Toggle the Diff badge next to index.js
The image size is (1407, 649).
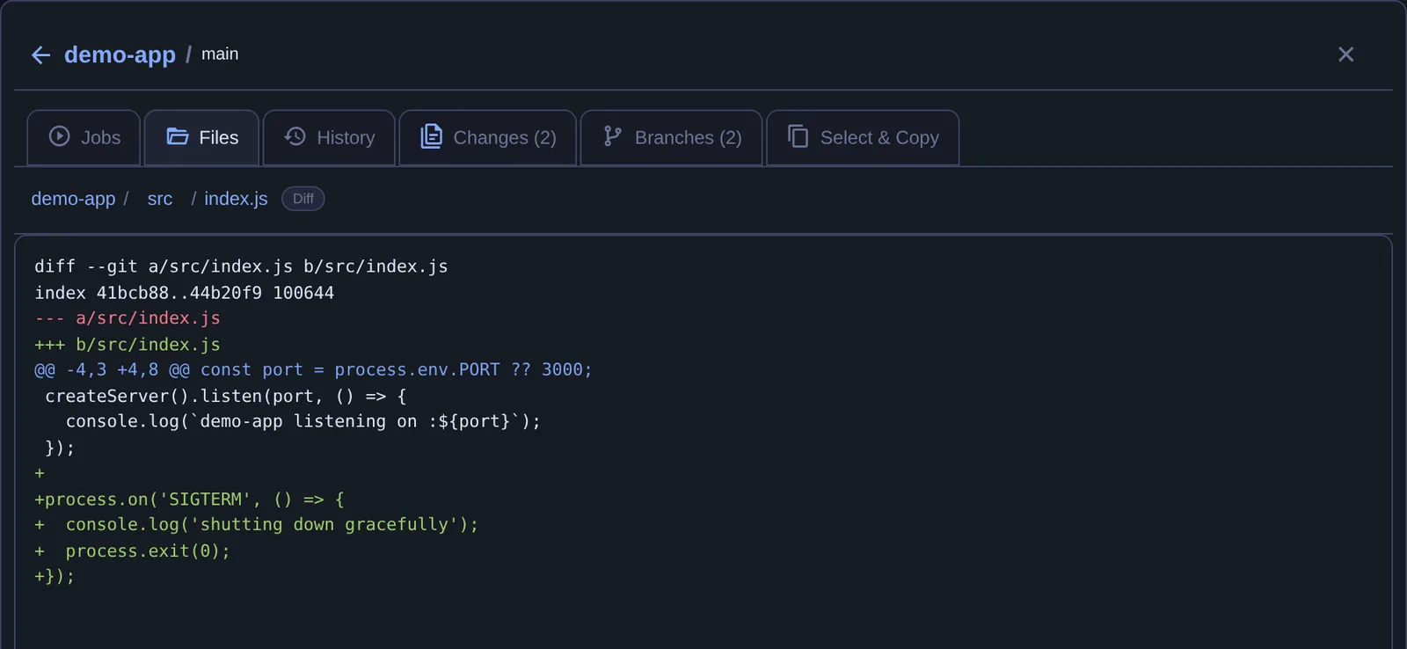(303, 199)
